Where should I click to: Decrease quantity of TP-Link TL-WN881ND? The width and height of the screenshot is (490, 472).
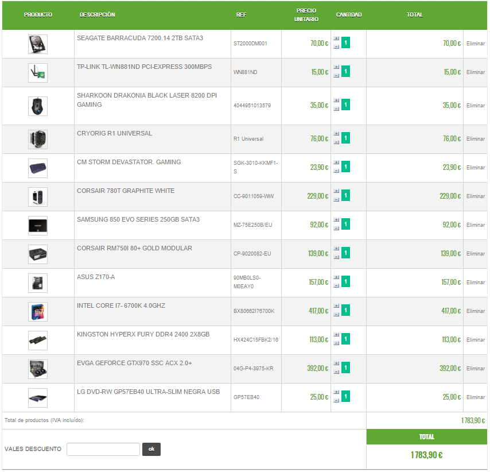click(x=336, y=76)
